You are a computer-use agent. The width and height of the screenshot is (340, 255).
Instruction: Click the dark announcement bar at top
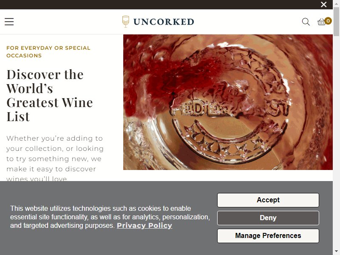tap(161, 4)
